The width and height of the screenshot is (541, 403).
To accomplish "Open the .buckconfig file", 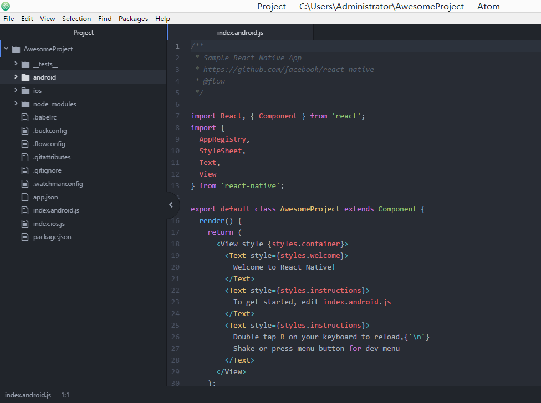I will (50, 131).
